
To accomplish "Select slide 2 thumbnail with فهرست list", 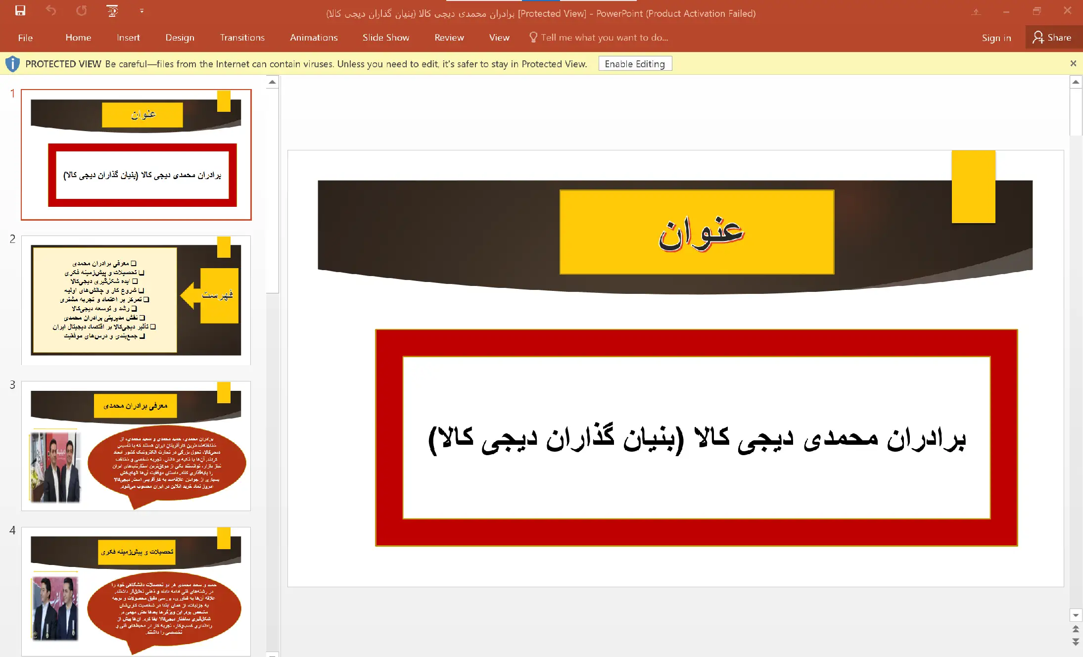I will point(136,300).
